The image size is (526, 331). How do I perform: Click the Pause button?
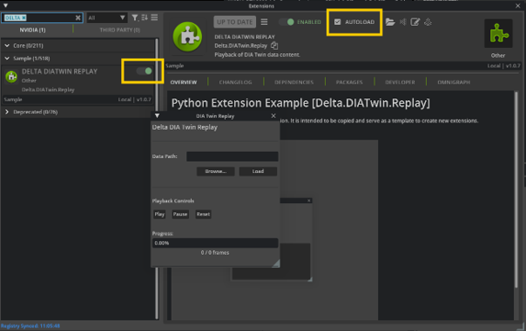[x=180, y=214]
